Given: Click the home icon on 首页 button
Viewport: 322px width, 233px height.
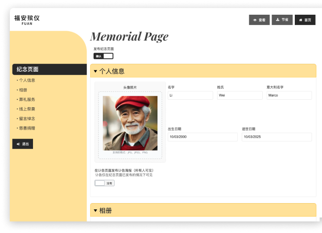Looking at the screenshot, I should (x=301, y=20).
